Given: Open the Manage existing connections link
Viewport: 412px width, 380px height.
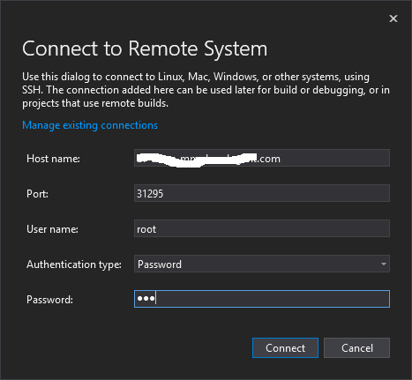Looking at the screenshot, I should (90, 125).
